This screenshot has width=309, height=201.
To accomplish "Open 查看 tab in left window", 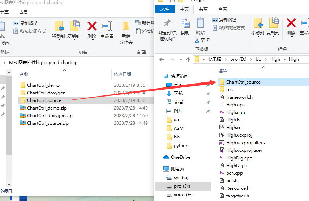I will [x=23, y=13].
